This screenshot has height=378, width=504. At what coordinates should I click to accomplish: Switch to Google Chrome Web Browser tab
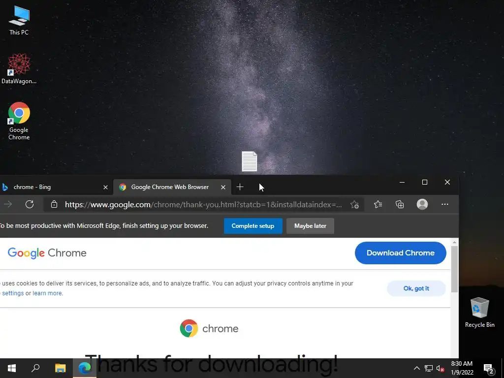click(x=172, y=187)
